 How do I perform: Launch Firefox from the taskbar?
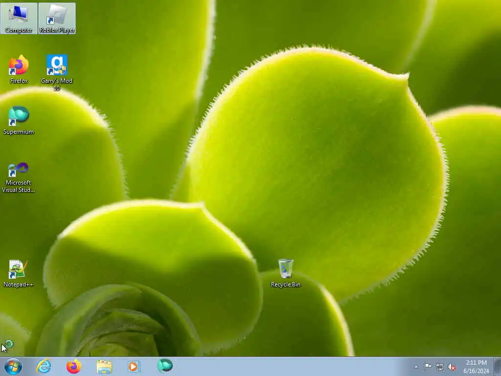(x=74, y=366)
